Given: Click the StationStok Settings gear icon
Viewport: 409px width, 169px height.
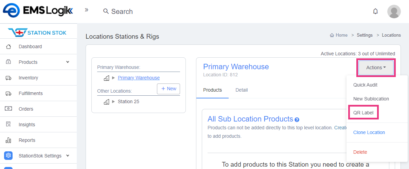Looking at the screenshot, I should click(x=9, y=156).
